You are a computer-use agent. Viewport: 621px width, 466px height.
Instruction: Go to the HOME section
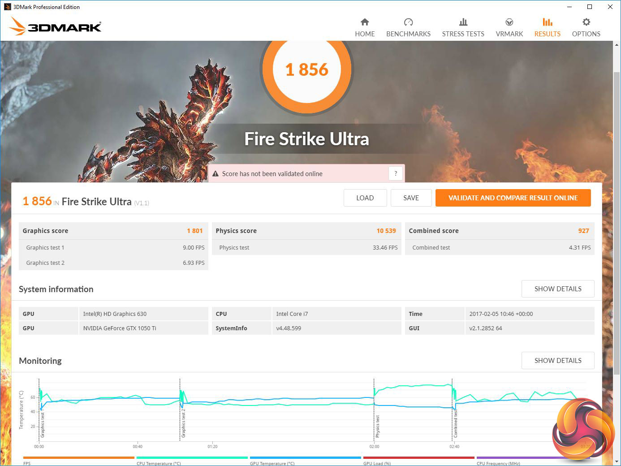[365, 28]
